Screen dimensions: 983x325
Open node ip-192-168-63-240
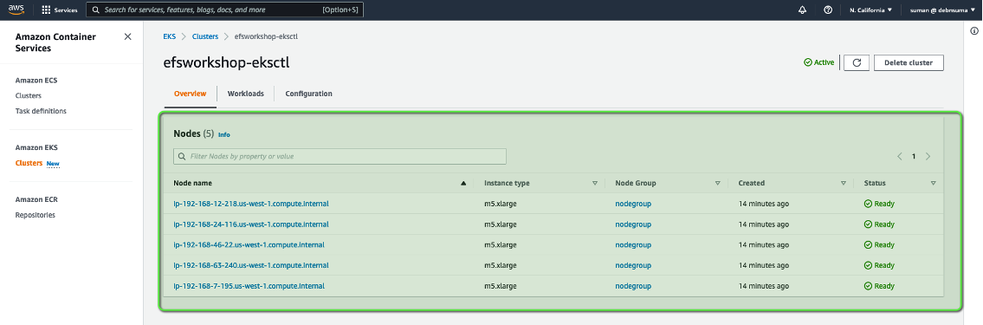click(x=251, y=265)
